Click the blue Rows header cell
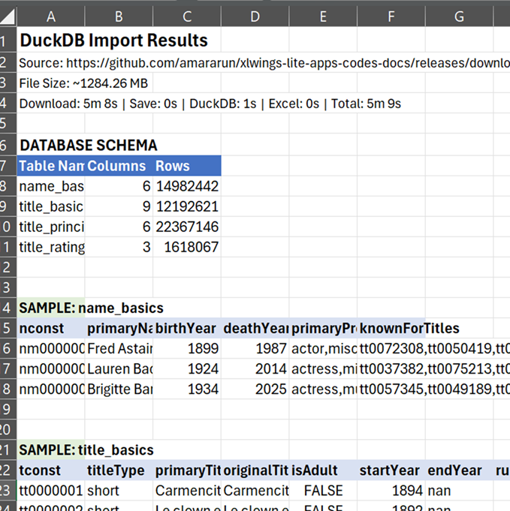This screenshot has width=510, height=511. coord(187,166)
